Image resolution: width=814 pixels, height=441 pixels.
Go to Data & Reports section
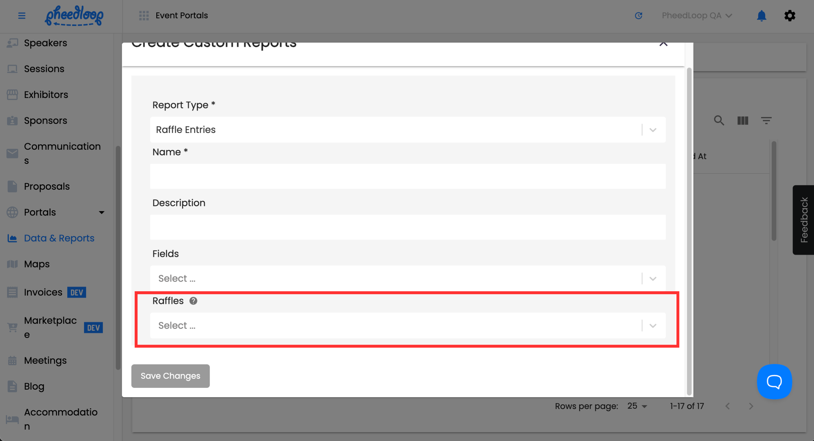[59, 238]
